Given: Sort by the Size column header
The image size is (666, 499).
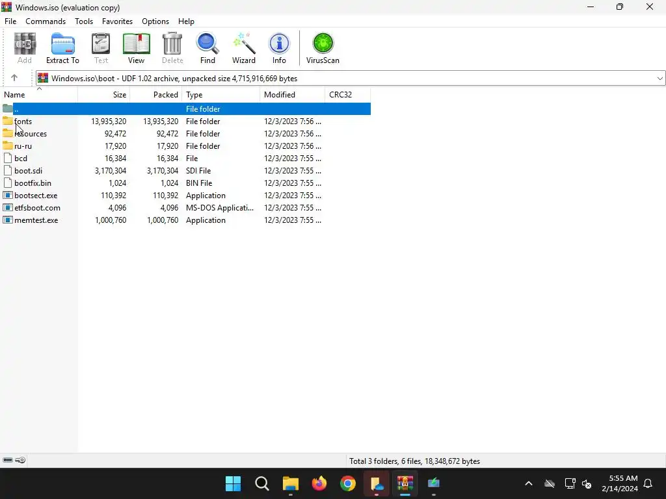Looking at the screenshot, I should point(104,95).
